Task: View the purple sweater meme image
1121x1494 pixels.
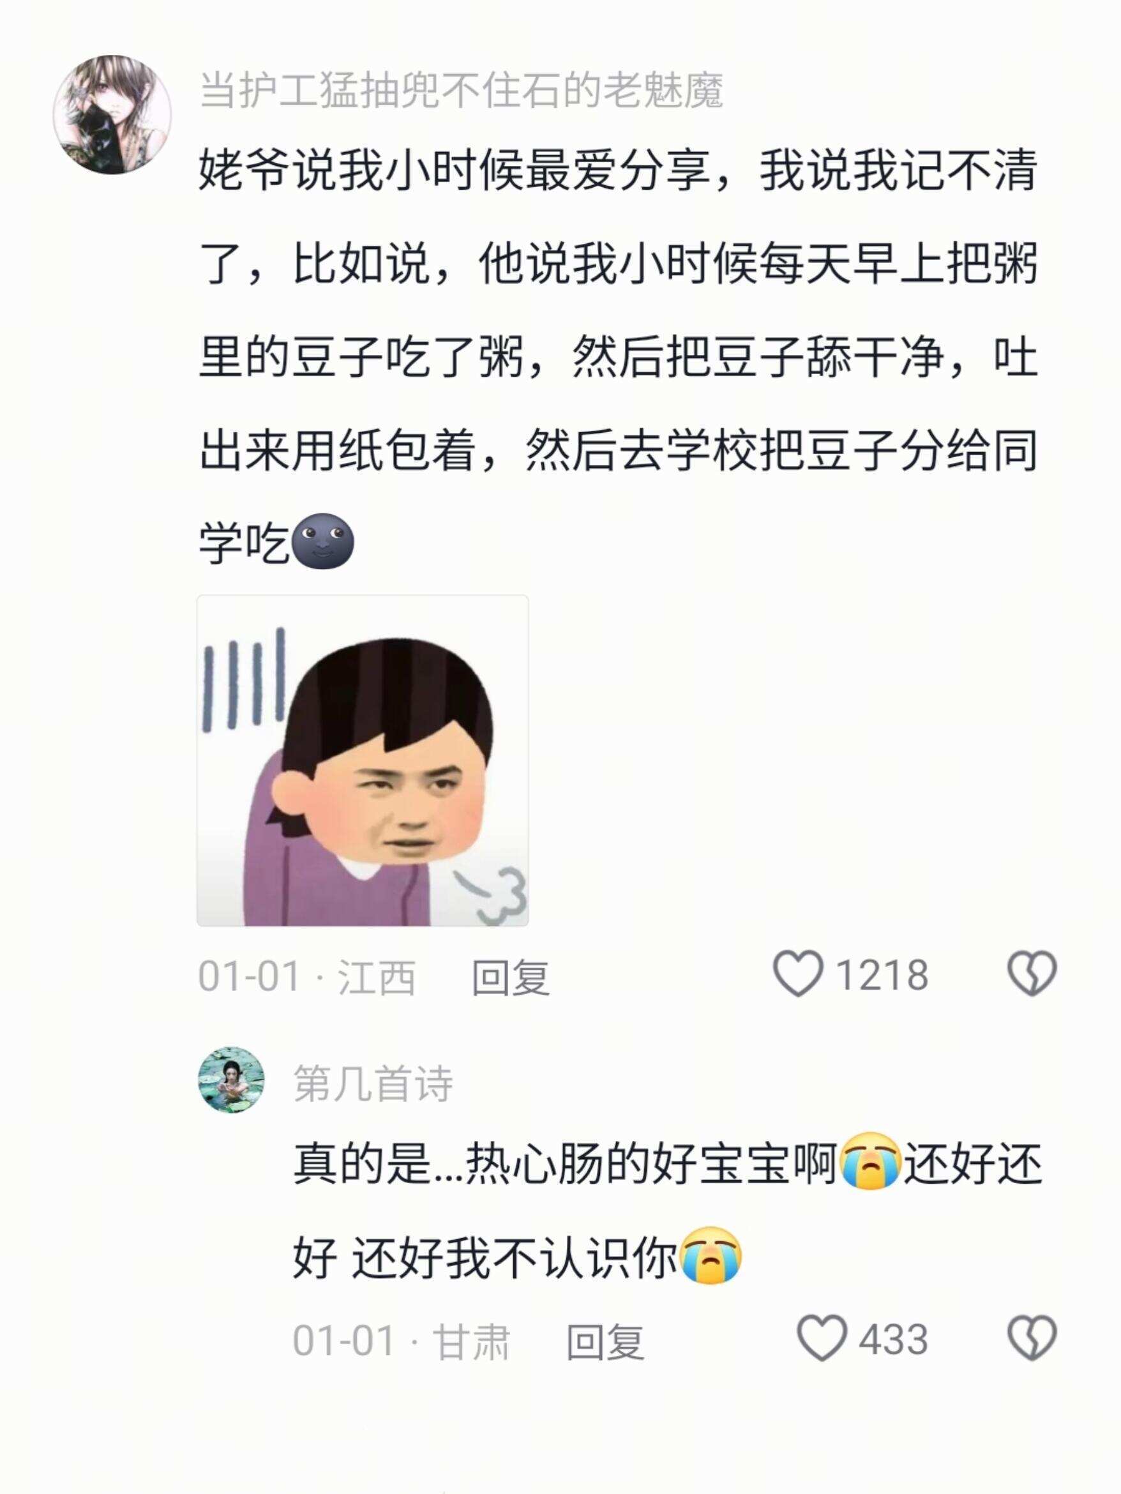Action: [x=363, y=760]
